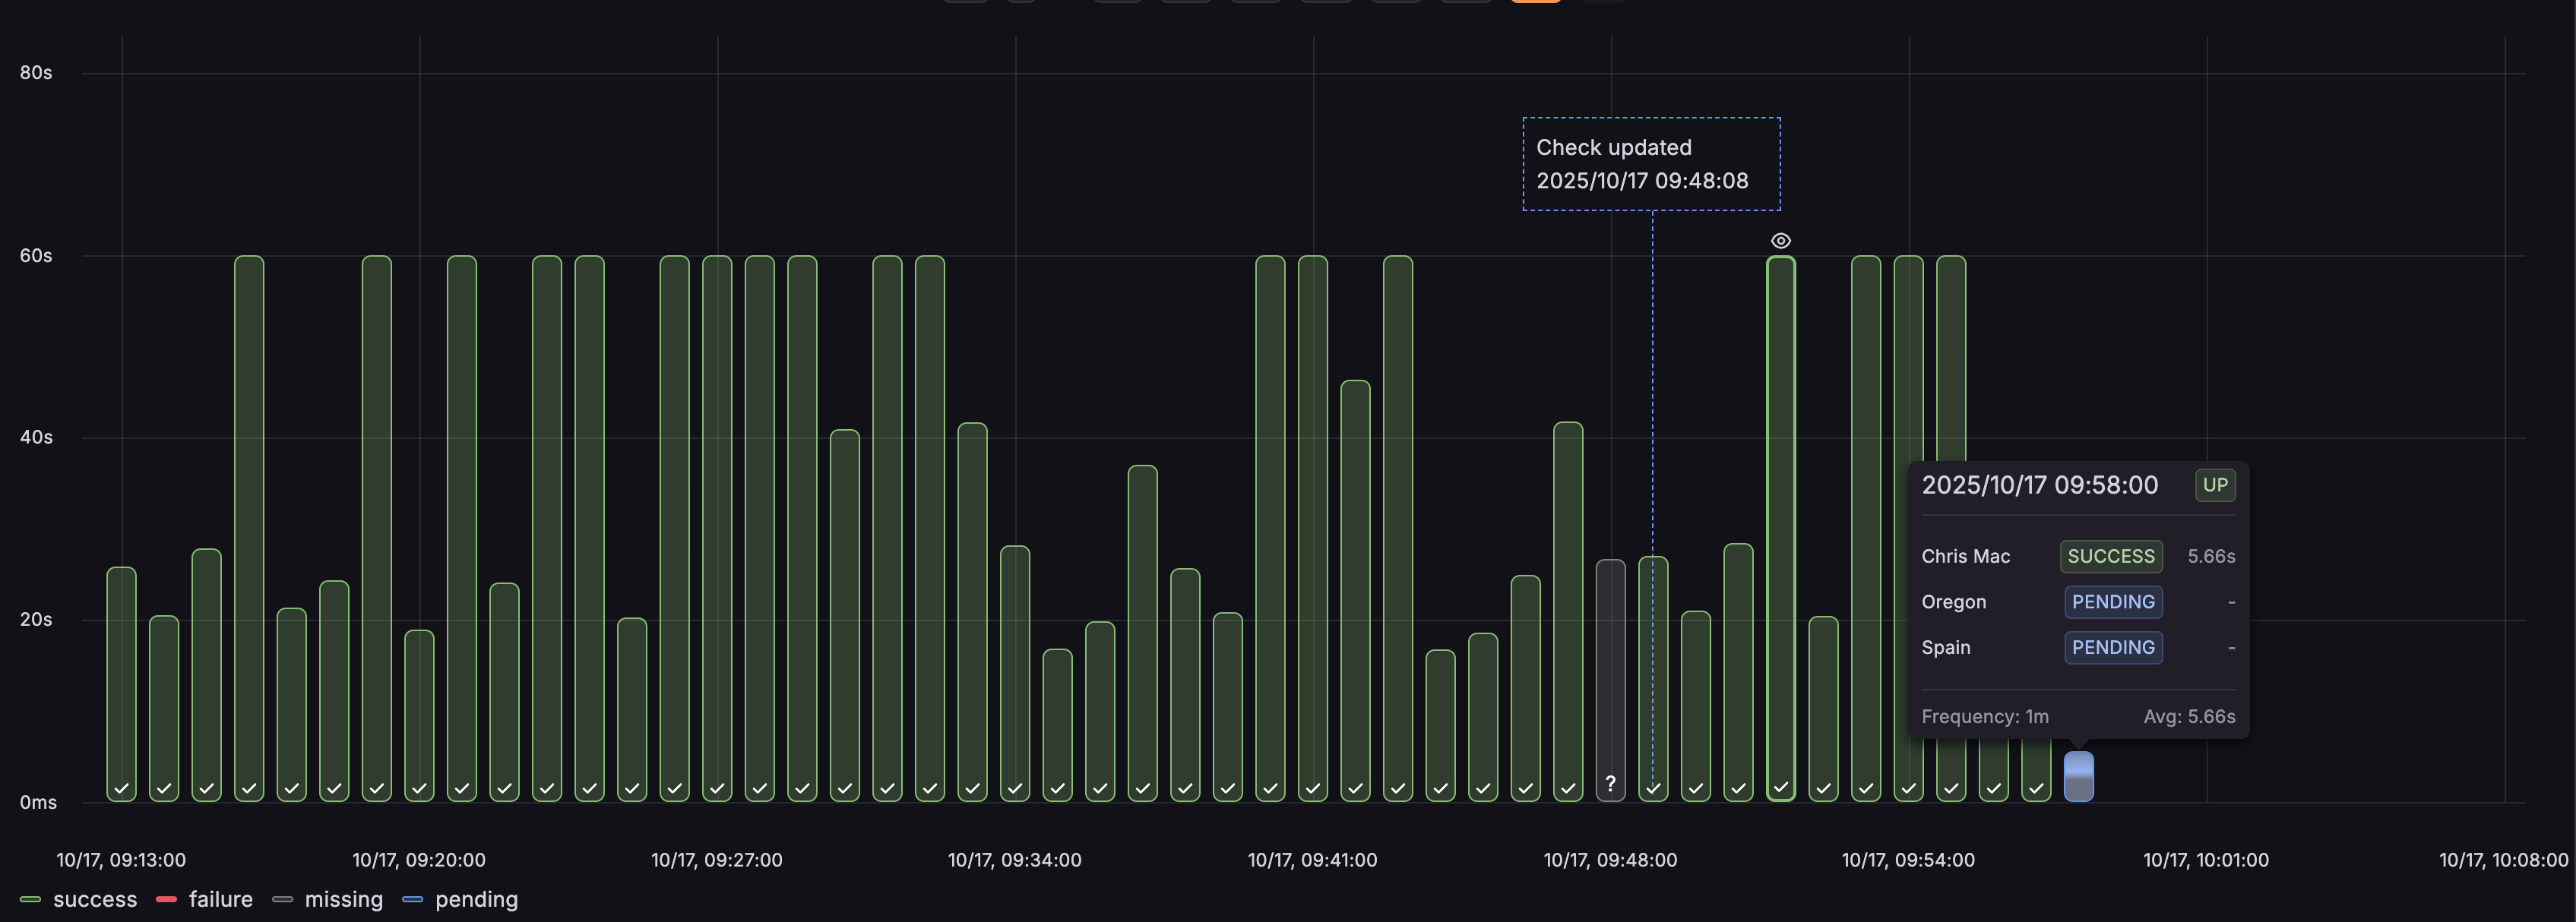Click the checkmark on the bar under the annotation line

[x=1652, y=788]
